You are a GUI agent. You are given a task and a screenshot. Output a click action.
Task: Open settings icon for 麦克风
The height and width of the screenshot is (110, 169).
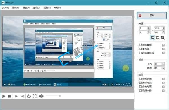click(x=163, y=49)
